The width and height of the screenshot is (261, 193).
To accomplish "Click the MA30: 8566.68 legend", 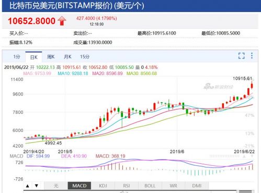I will pos(142,74).
